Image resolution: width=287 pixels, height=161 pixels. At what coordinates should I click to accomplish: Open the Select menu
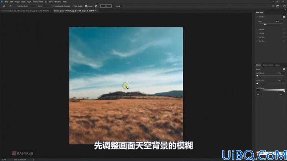point(35,2)
